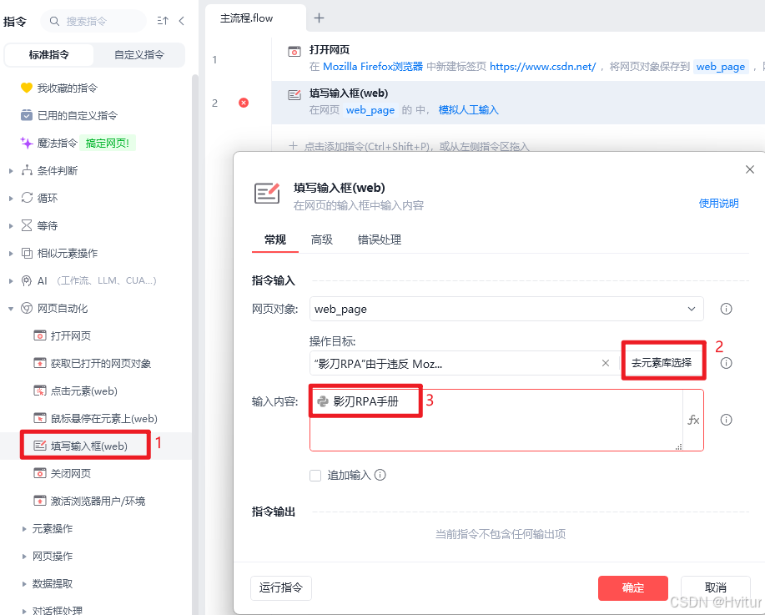This screenshot has height=615, width=765.
Task: Click the 打开网页 icon in the tree
Action: (39, 335)
